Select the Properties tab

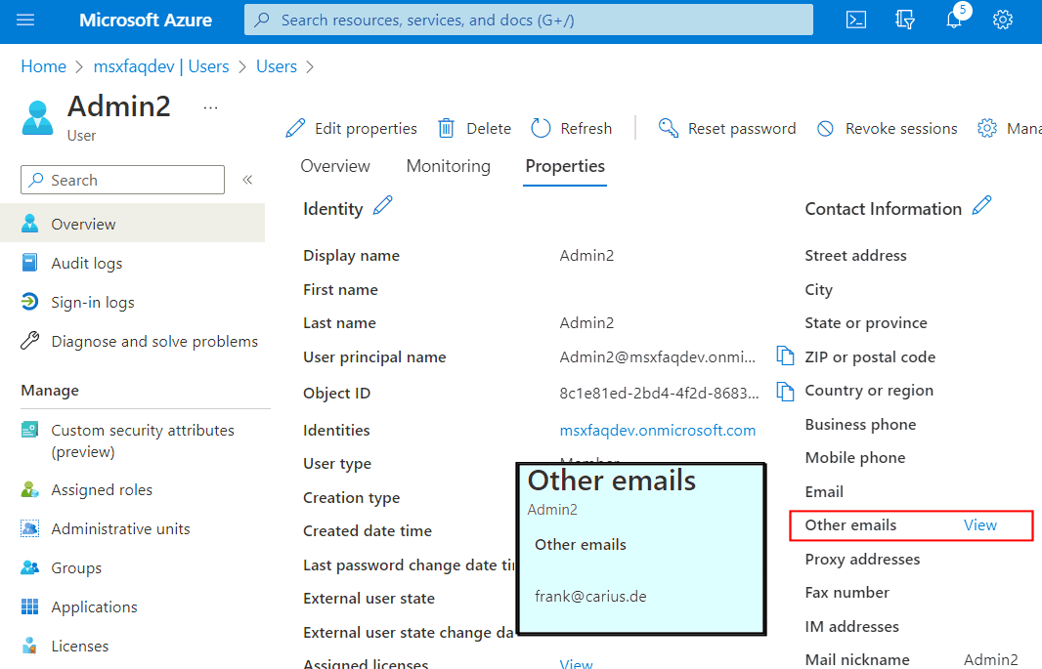565,166
